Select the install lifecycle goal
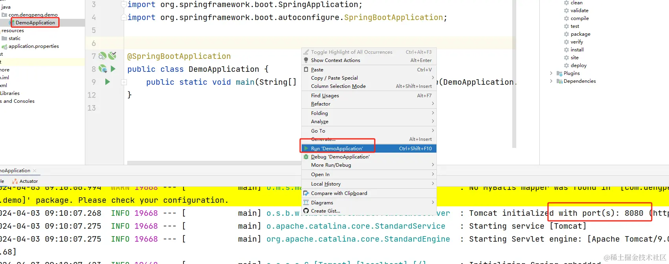Viewport: 669px width, 264px height. (x=577, y=50)
